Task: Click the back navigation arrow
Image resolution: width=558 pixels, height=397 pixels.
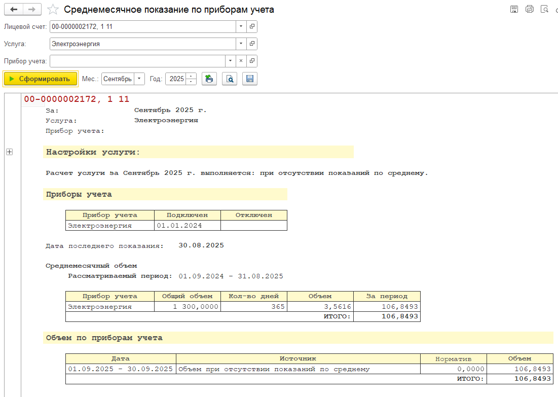Action: [14, 10]
